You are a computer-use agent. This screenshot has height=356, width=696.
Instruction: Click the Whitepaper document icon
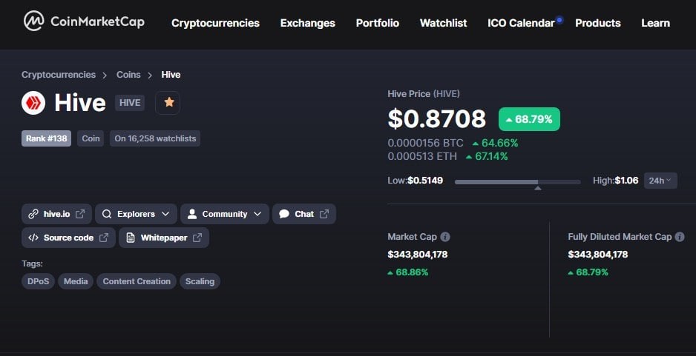point(131,238)
